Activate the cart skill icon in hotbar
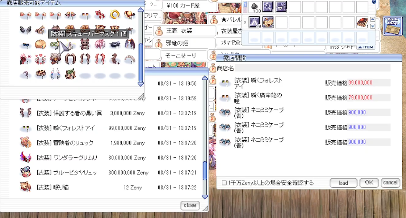This screenshot has height=218, width=406. 281,7
